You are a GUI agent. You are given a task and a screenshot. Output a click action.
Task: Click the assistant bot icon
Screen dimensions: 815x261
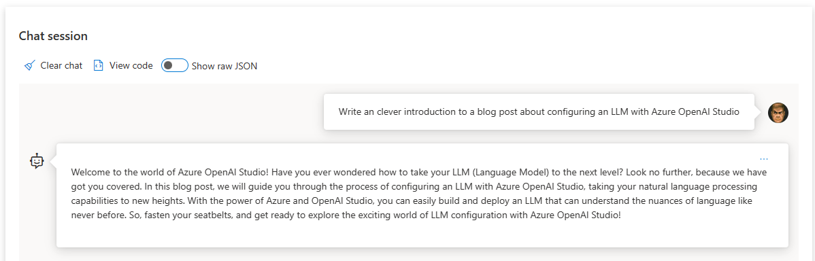click(36, 161)
